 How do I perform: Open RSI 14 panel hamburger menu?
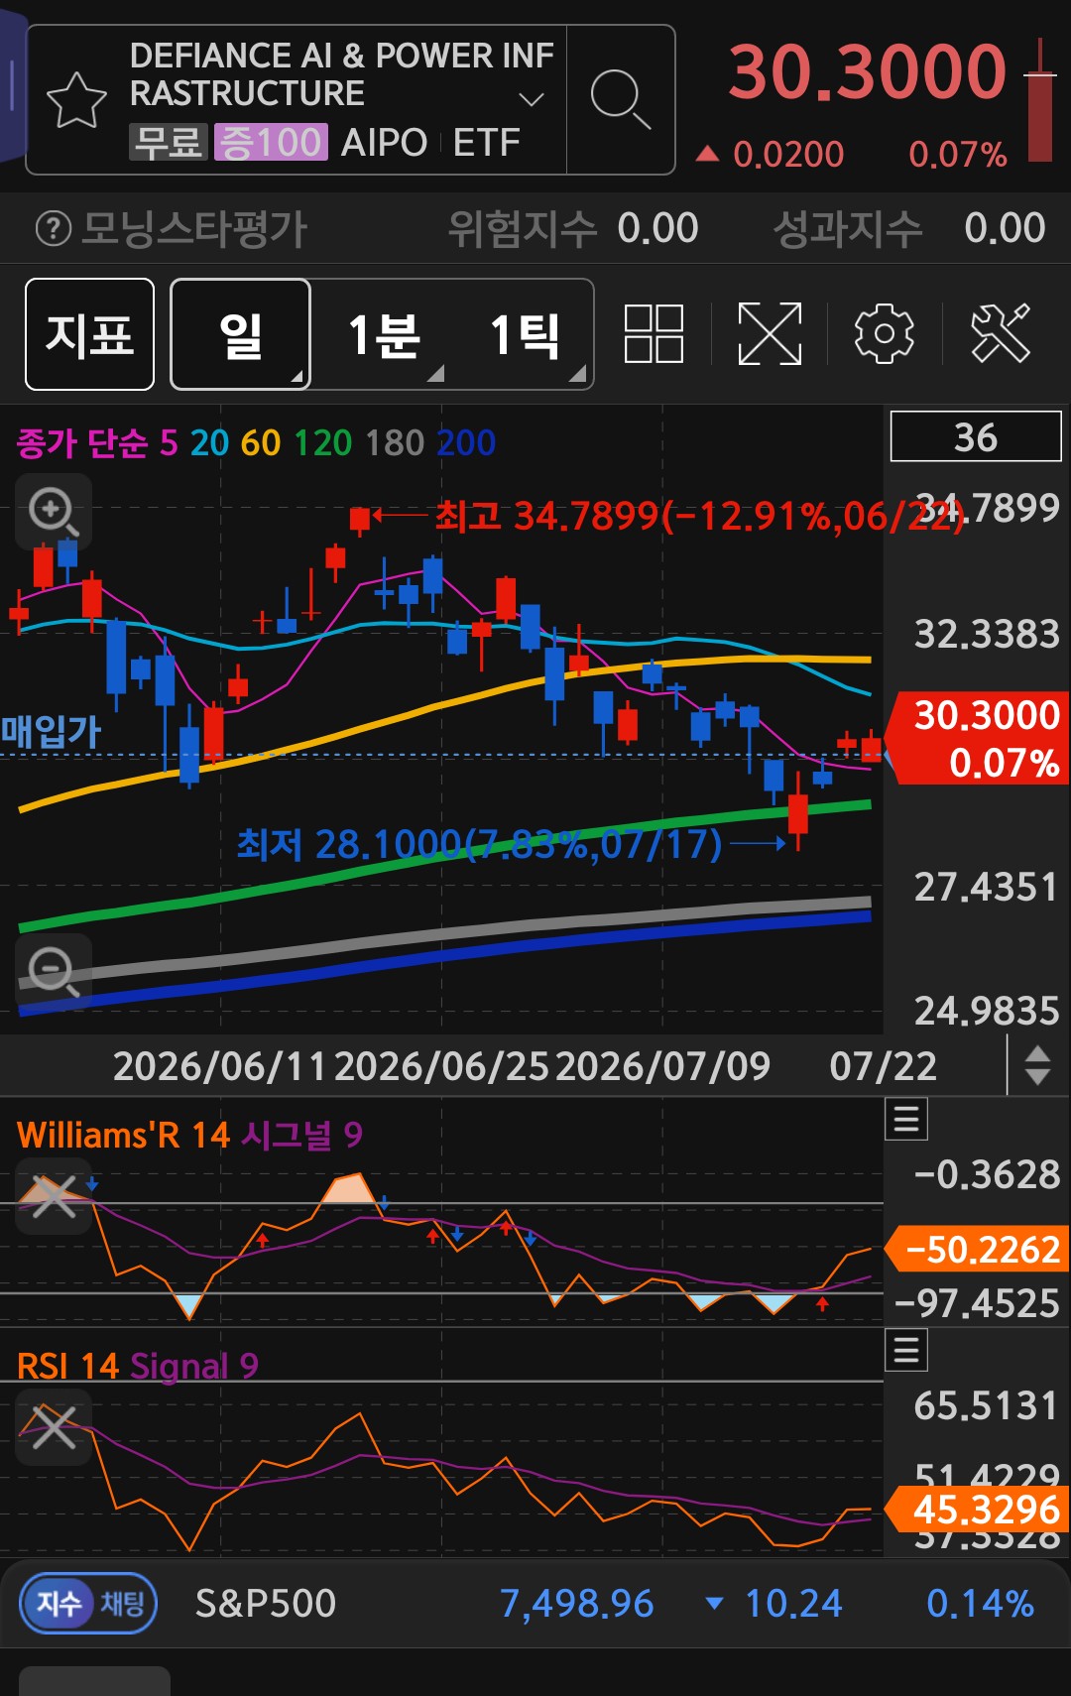[906, 1350]
